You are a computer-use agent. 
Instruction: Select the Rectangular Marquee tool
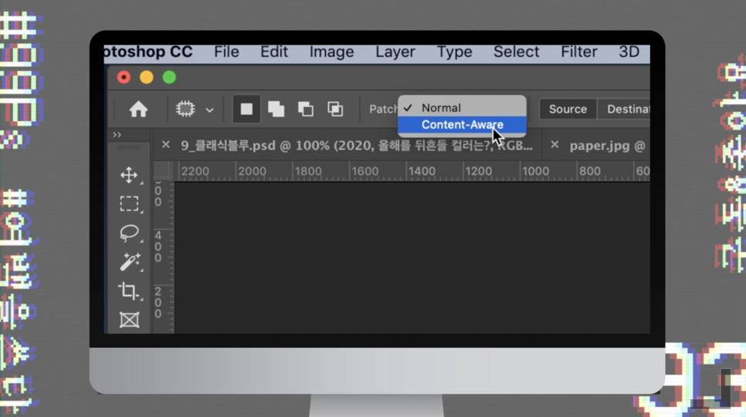click(129, 203)
